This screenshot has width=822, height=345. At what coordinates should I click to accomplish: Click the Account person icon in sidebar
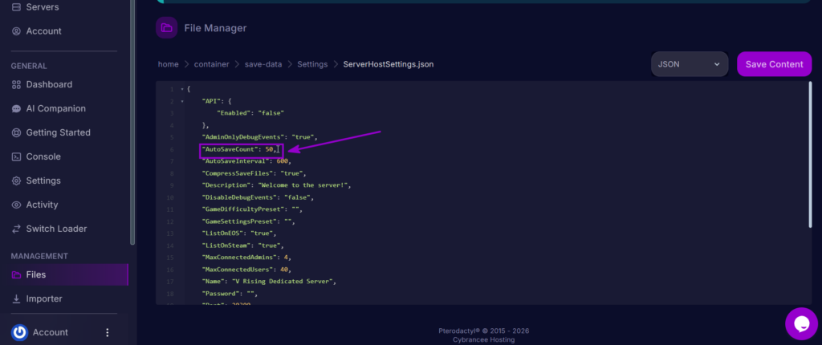(x=16, y=31)
